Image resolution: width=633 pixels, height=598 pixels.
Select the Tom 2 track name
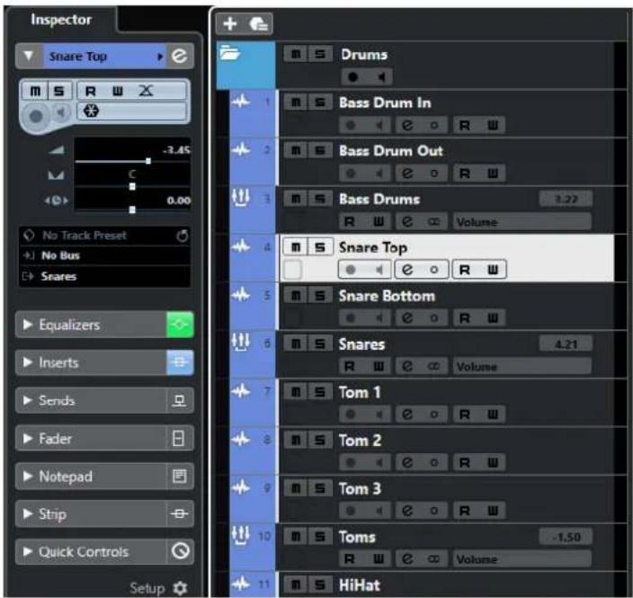(x=360, y=441)
